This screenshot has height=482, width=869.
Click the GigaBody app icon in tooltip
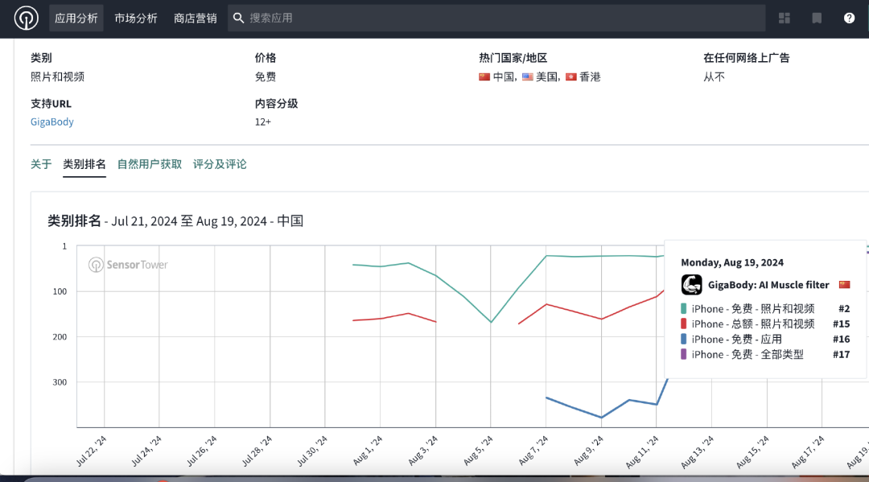click(691, 285)
